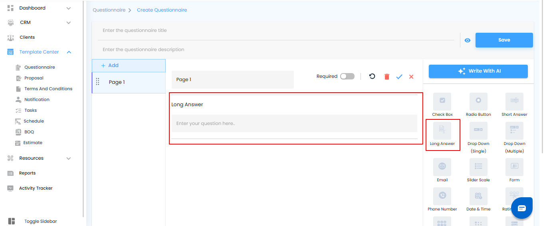The height and width of the screenshot is (226, 545).
Task: Click the Resources icon in sidebar
Action: click(x=11, y=159)
